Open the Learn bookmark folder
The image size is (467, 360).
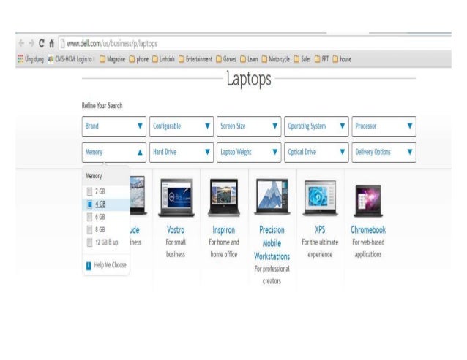coord(249,59)
